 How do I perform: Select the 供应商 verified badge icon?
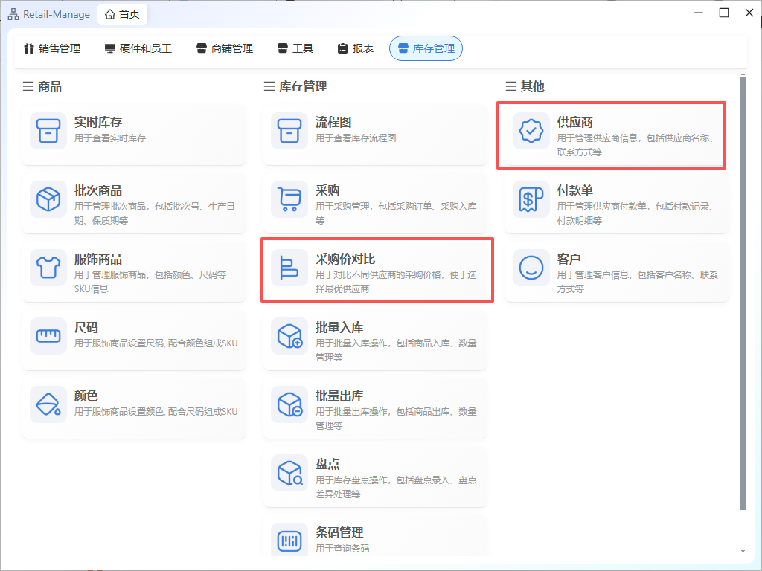[531, 131]
